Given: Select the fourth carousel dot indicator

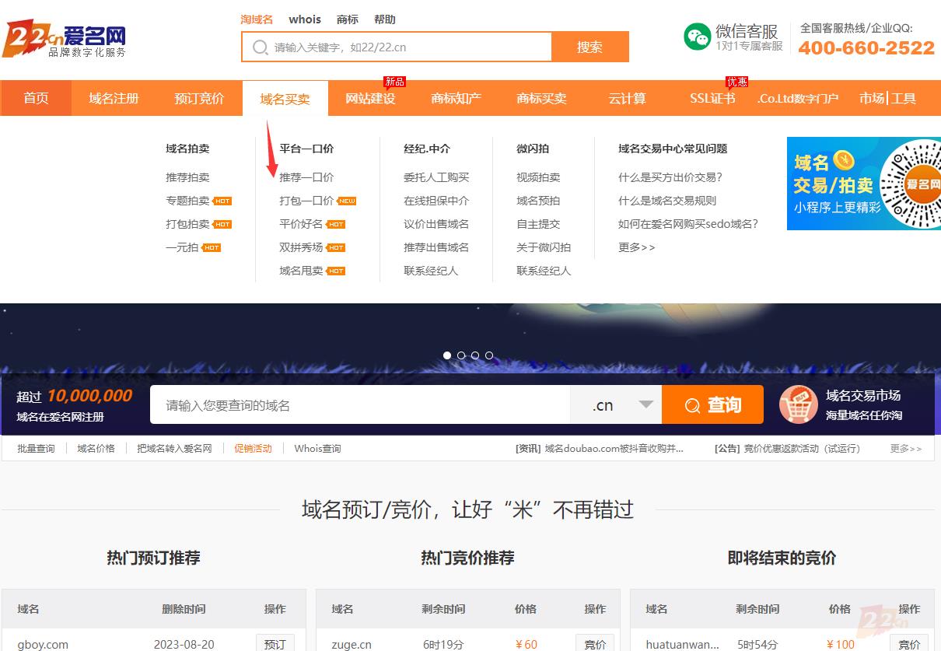Looking at the screenshot, I should (x=489, y=355).
